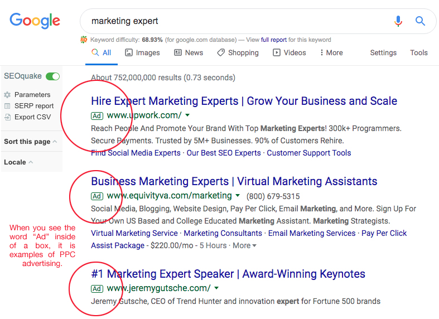Click the www.equivityva.com/marketing URL
Screen dimensions: 439x319
170,195
